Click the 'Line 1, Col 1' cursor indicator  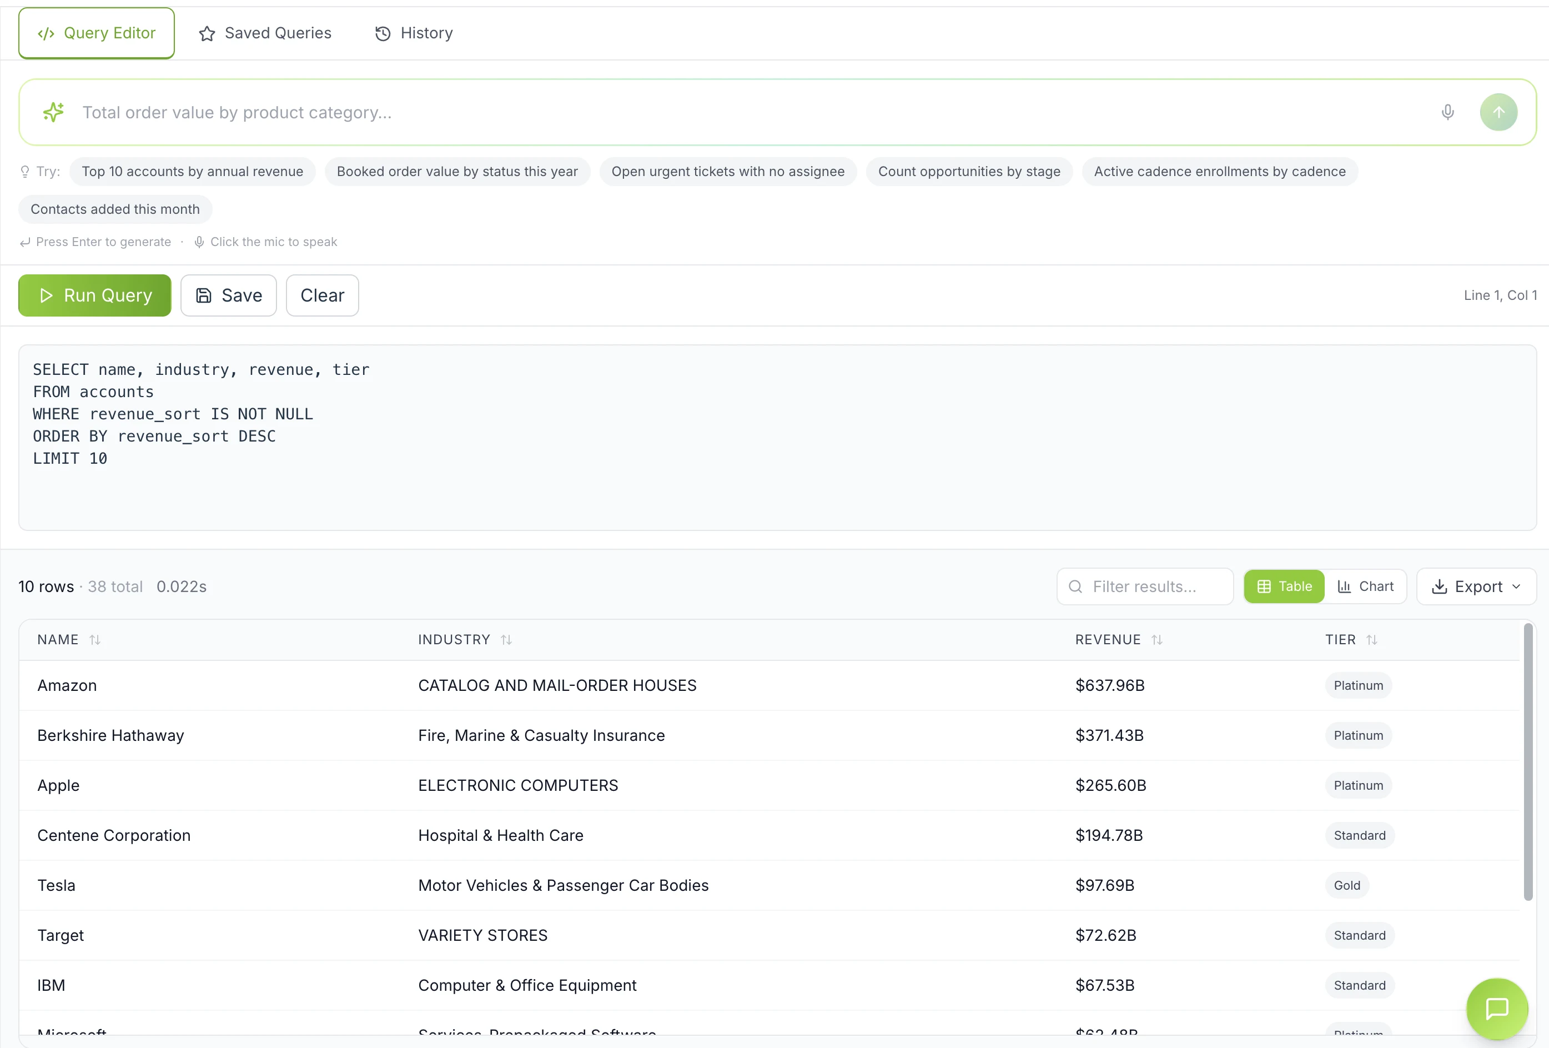click(1500, 295)
